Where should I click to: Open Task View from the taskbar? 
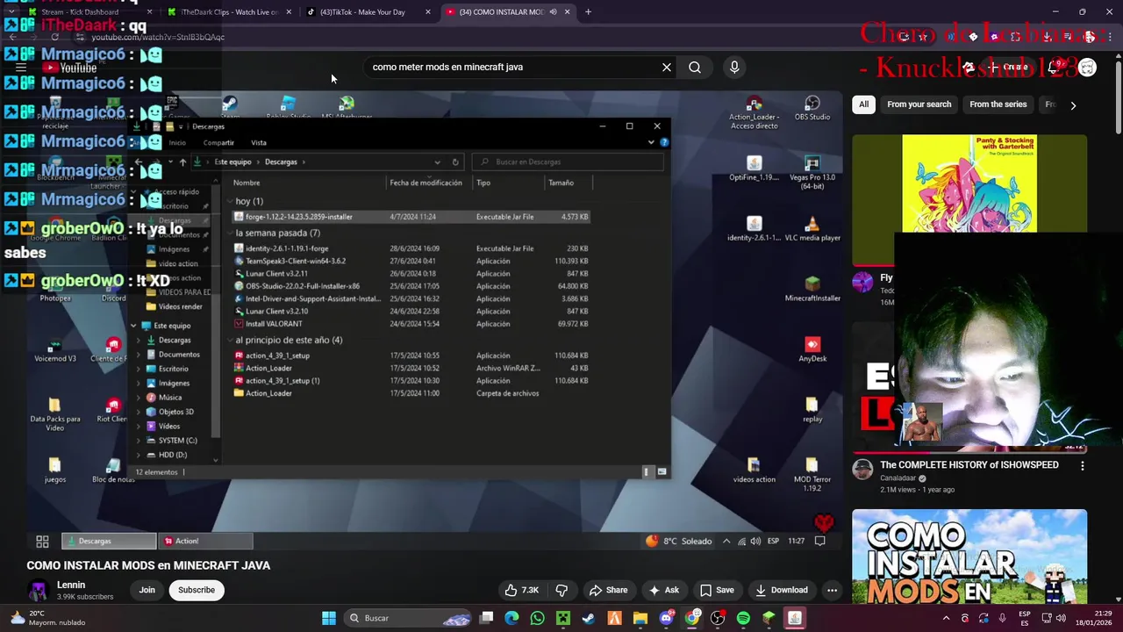[487, 618]
